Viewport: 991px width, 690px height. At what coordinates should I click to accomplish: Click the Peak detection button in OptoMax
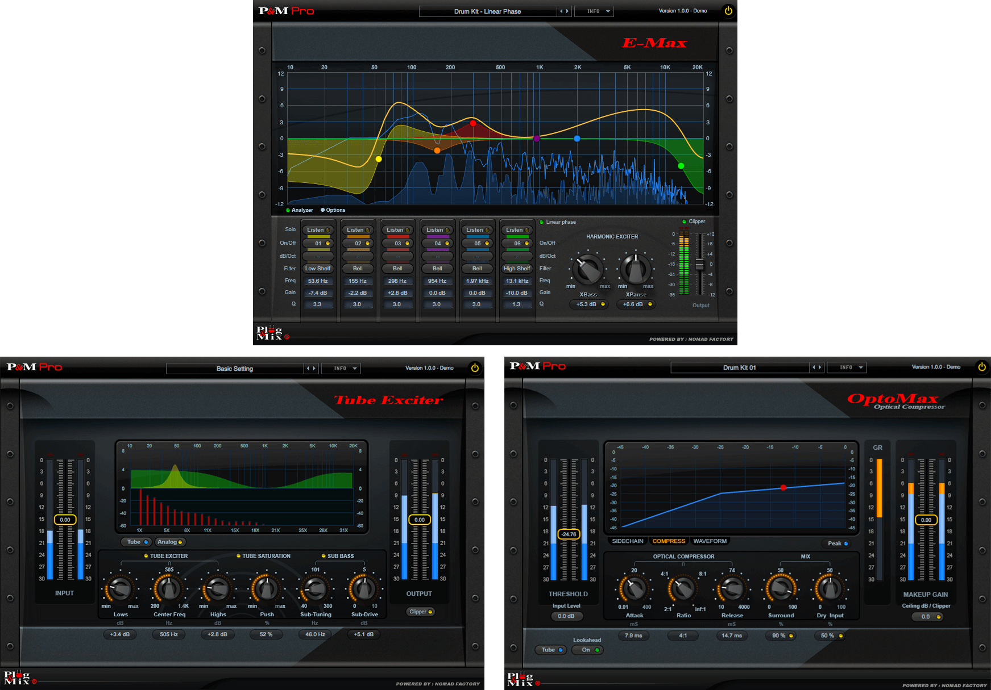(x=837, y=543)
